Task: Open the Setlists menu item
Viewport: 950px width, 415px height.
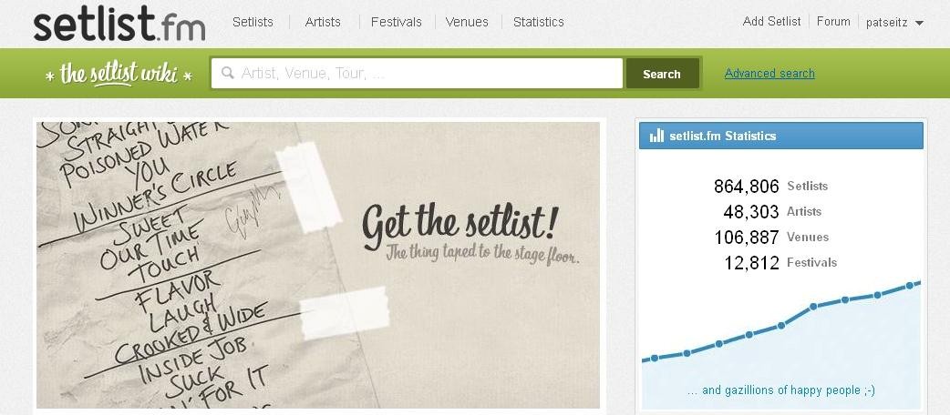Action: (253, 22)
